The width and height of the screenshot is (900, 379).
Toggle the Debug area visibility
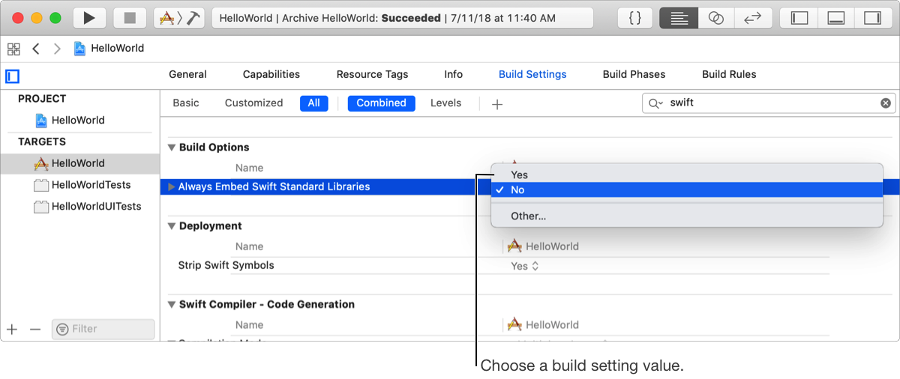pyautogui.click(x=836, y=18)
